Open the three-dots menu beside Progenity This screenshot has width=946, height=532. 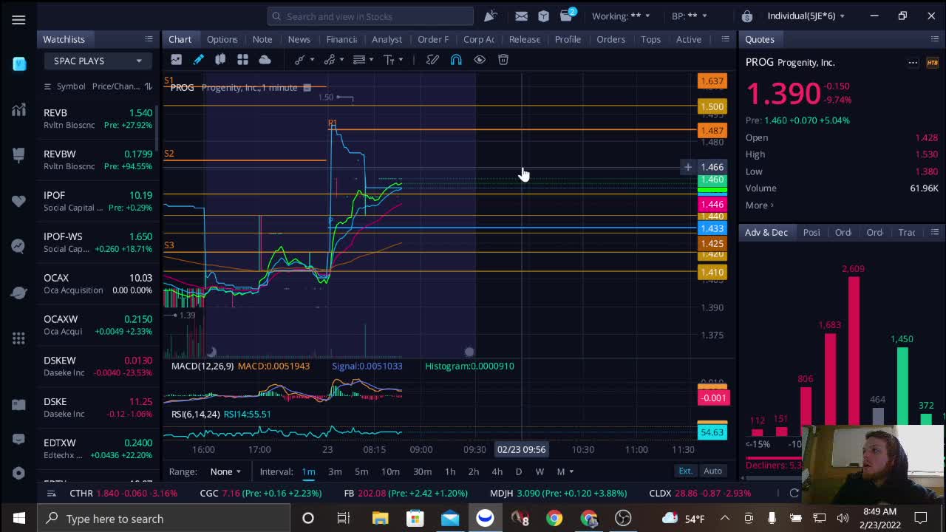click(x=913, y=63)
